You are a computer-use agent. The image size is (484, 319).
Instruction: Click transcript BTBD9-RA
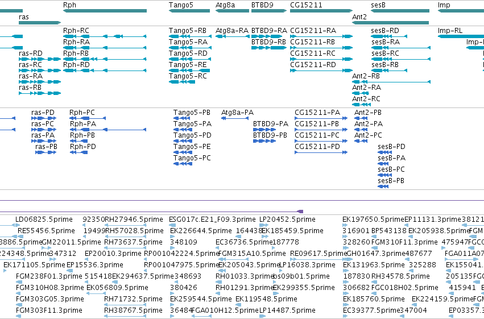click(x=267, y=37)
